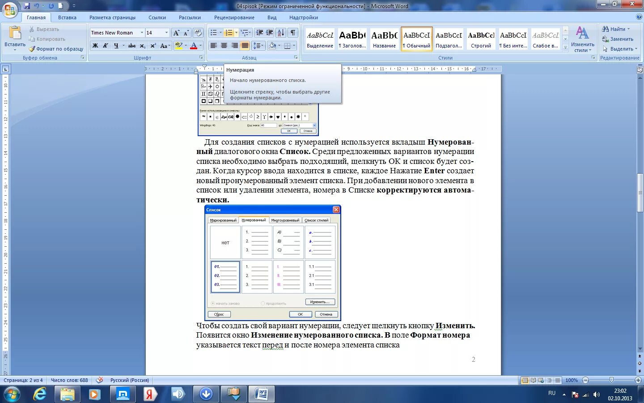The image size is (644, 403).
Task: Click the zoom slider handle
Action: click(x=611, y=380)
